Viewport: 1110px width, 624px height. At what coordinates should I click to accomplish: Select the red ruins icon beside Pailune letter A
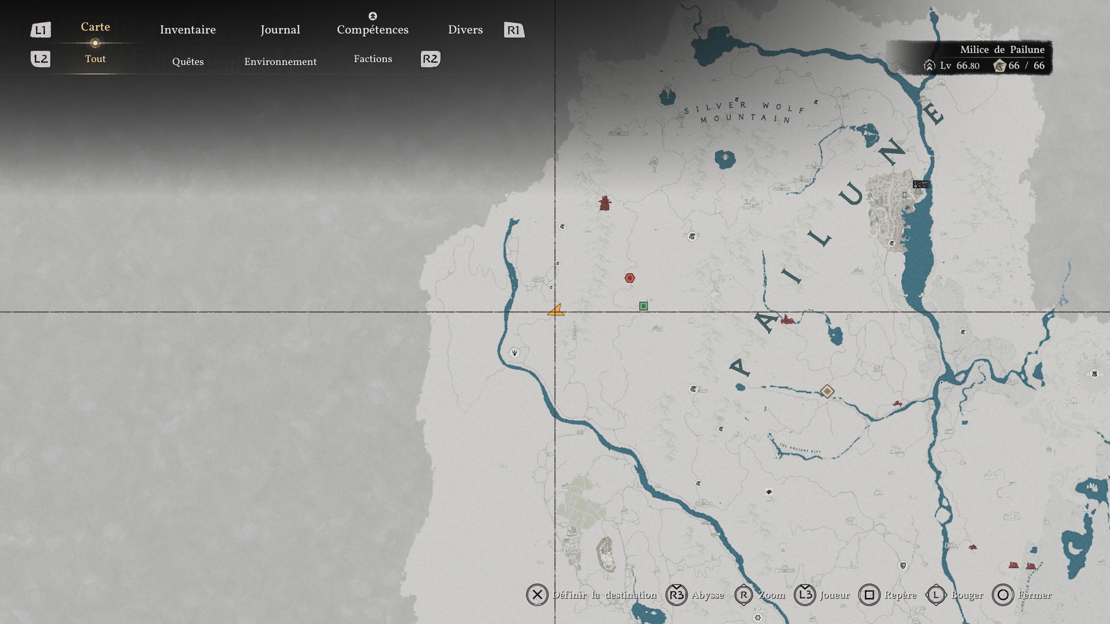[788, 319]
